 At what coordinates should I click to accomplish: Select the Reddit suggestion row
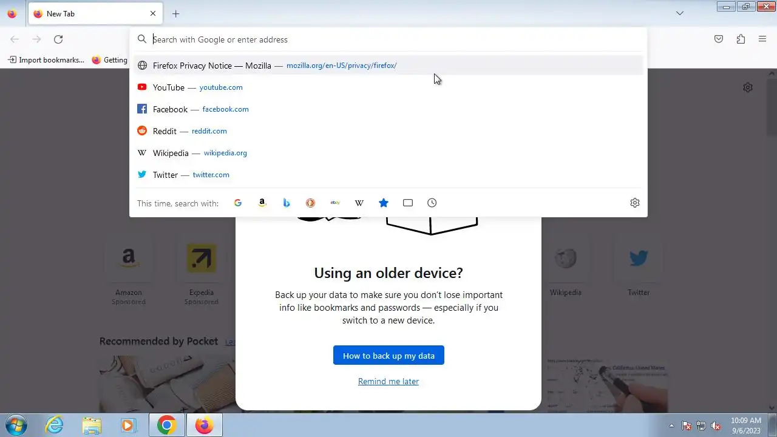click(x=388, y=131)
